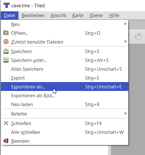Select the bucket fill tool in toolbar

tap(138, 36)
